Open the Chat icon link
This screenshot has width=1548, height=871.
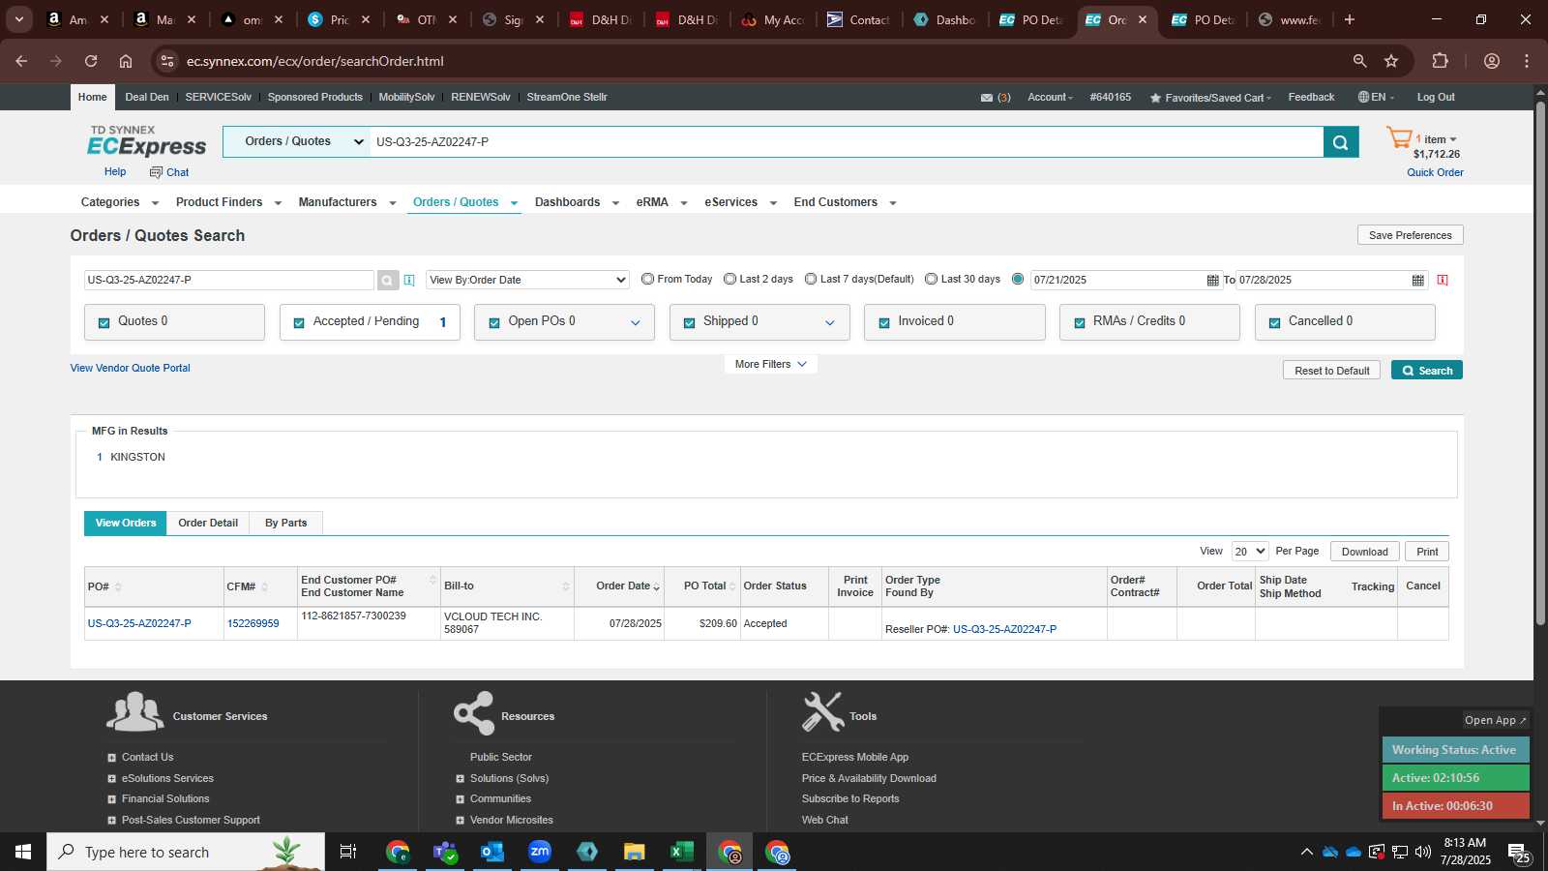(169, 172)
